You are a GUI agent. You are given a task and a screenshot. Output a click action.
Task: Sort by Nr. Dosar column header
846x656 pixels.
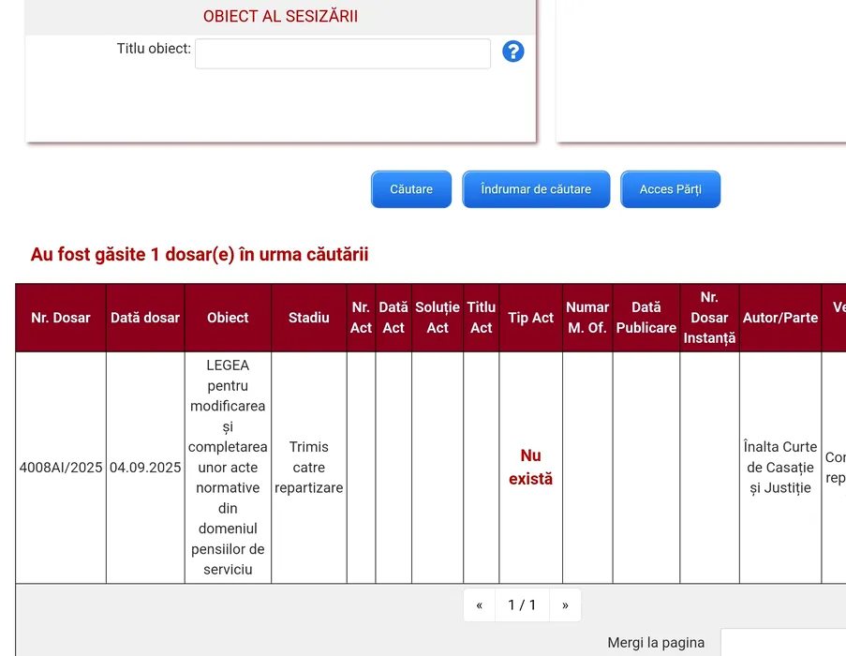[x=61, y=318]
